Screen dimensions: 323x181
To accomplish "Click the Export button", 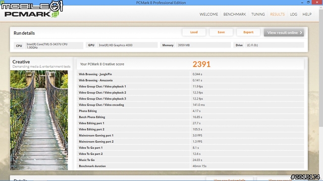I will pyautogui.click(x=248, y=32).
